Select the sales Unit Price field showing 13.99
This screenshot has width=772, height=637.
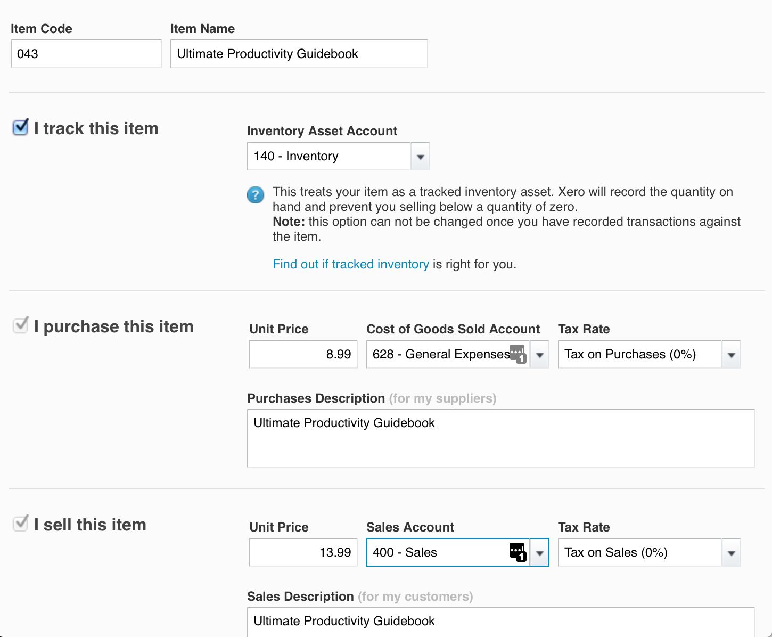coord(303,553)
